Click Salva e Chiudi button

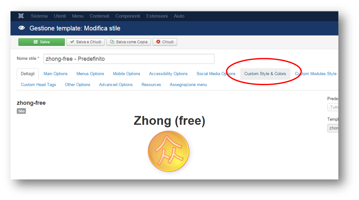pos(86,42)
